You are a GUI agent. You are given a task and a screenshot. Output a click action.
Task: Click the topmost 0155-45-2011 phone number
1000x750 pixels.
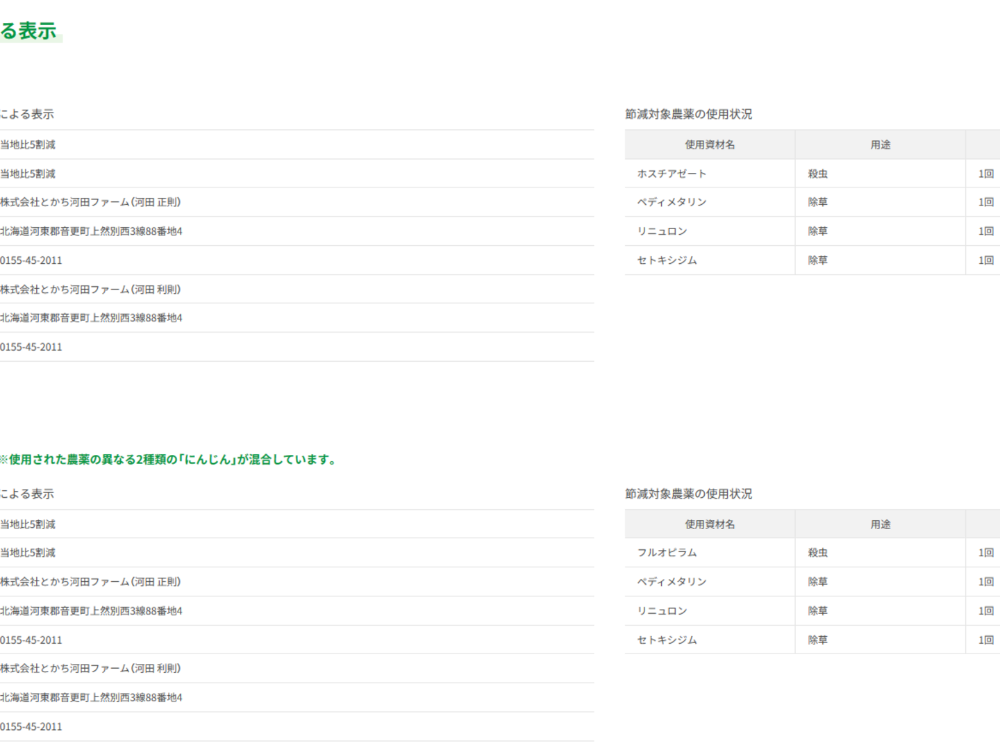click(31, 260)
